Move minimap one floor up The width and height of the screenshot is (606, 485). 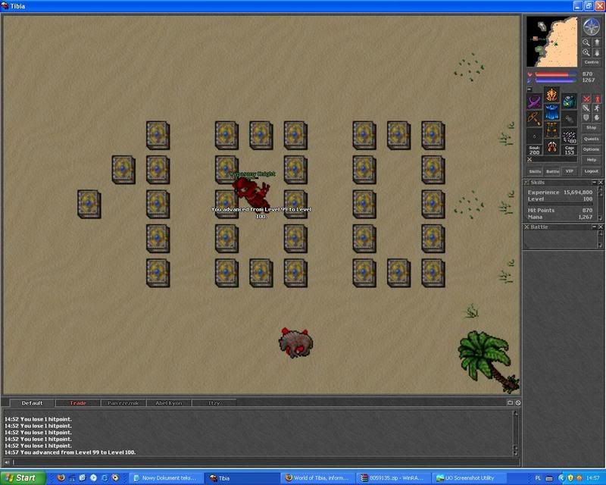coord(596,42)
